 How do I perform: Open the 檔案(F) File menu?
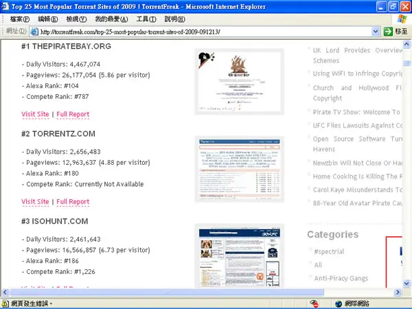tap(20, 19)
